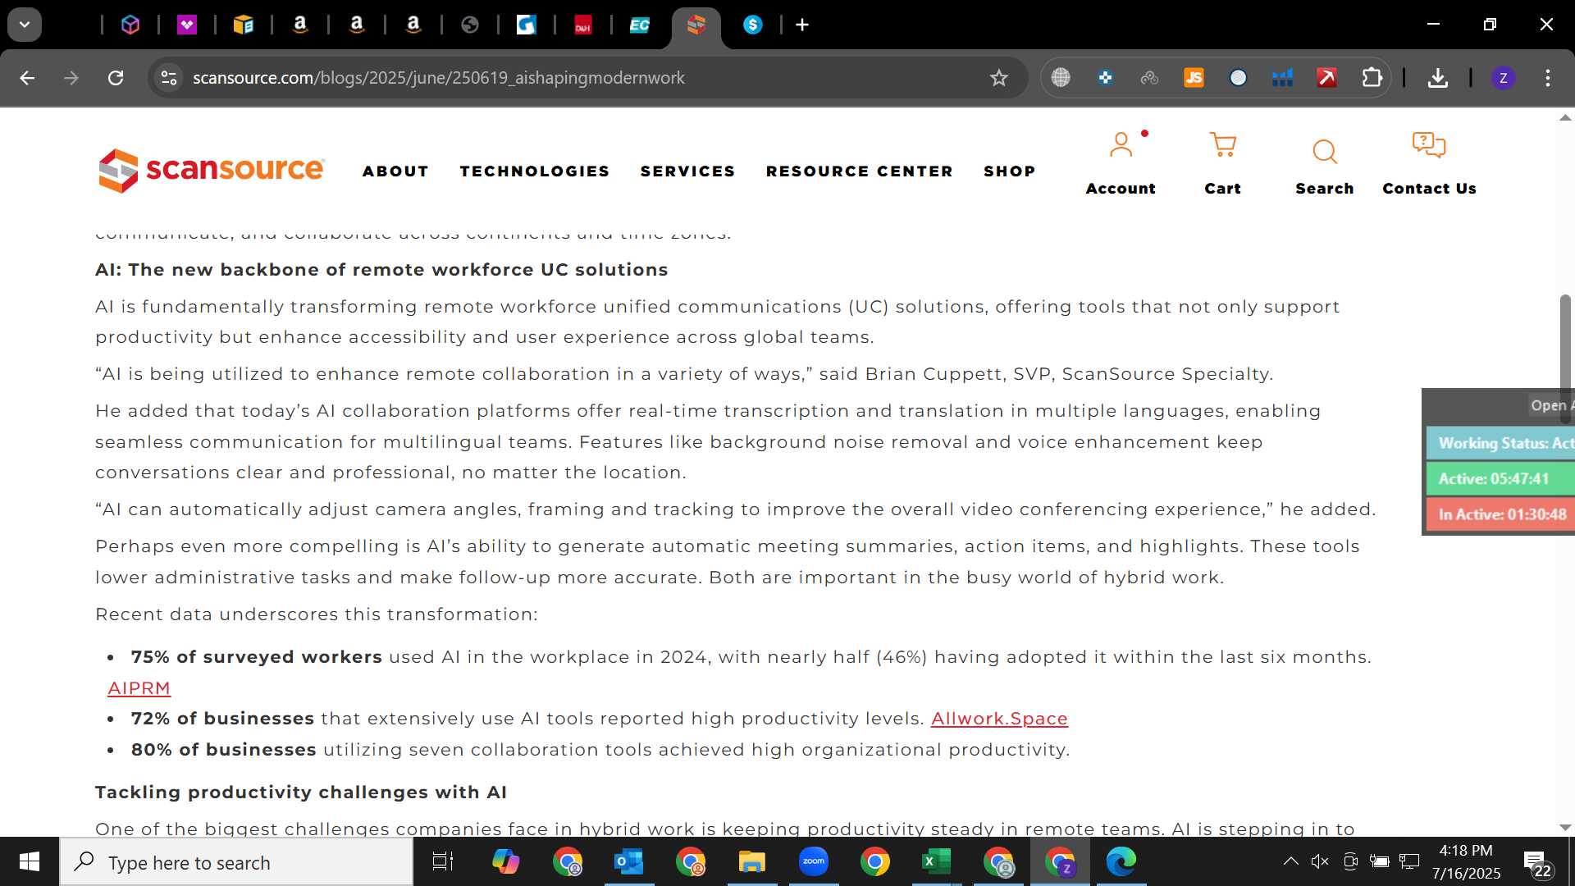Click the scrollbar down arrow
This screenshot has width=1575, height=886.
[x=1565, y=828]
